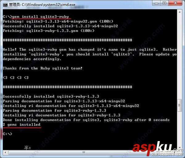Click the 'Fetching: sqlite3-ruby-1.3.3.gem' line

(49, 31)
